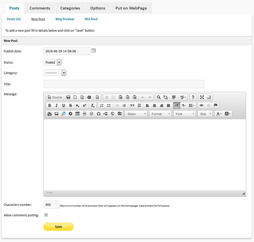Toggle Show Blocks icon
The height and width of the screenshot is (242, 254).
click(209, 97)
